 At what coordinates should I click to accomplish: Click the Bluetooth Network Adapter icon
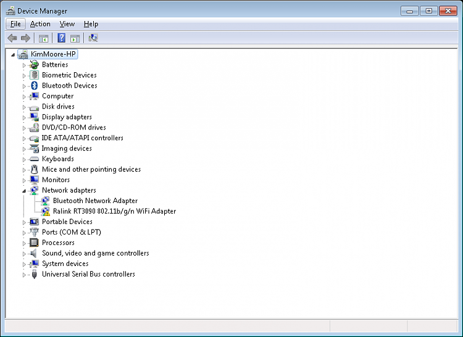[45, 201]
